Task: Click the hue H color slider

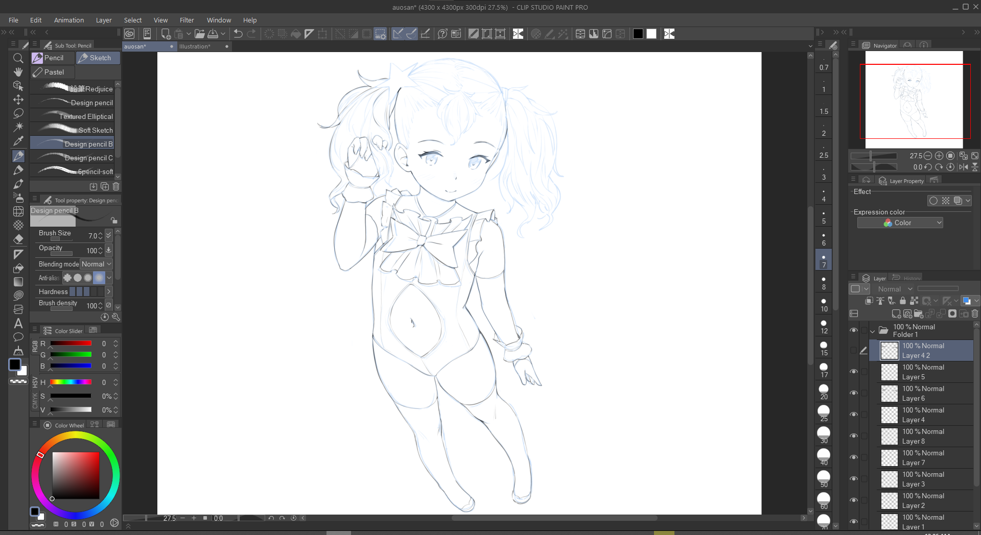Action: coord(71,382)
